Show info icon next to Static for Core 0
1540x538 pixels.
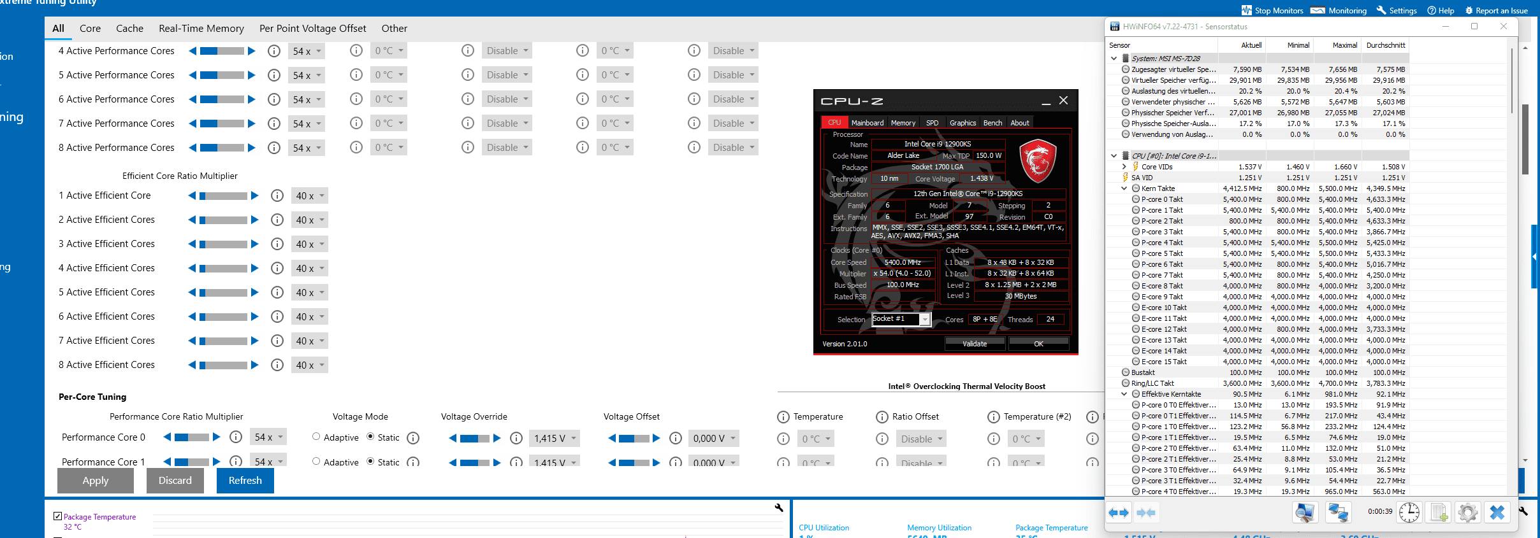click(x=413, y=438)
